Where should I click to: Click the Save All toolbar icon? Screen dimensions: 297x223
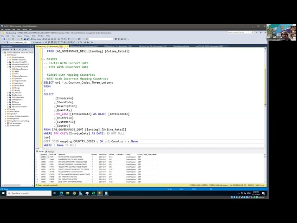coord(27,39)
